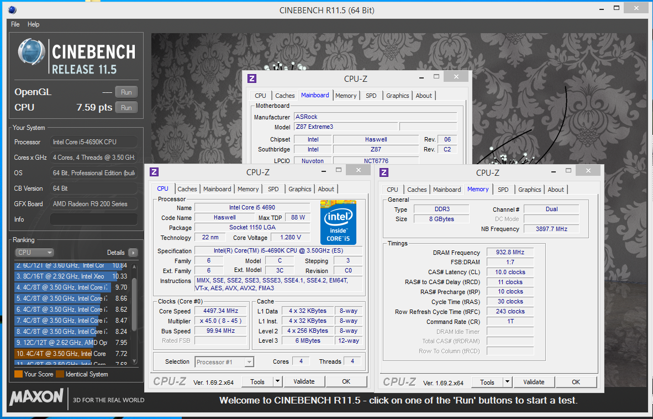Open About tab in Mainboard window
The image size is (653, 419).
click(x=424, y=96)
